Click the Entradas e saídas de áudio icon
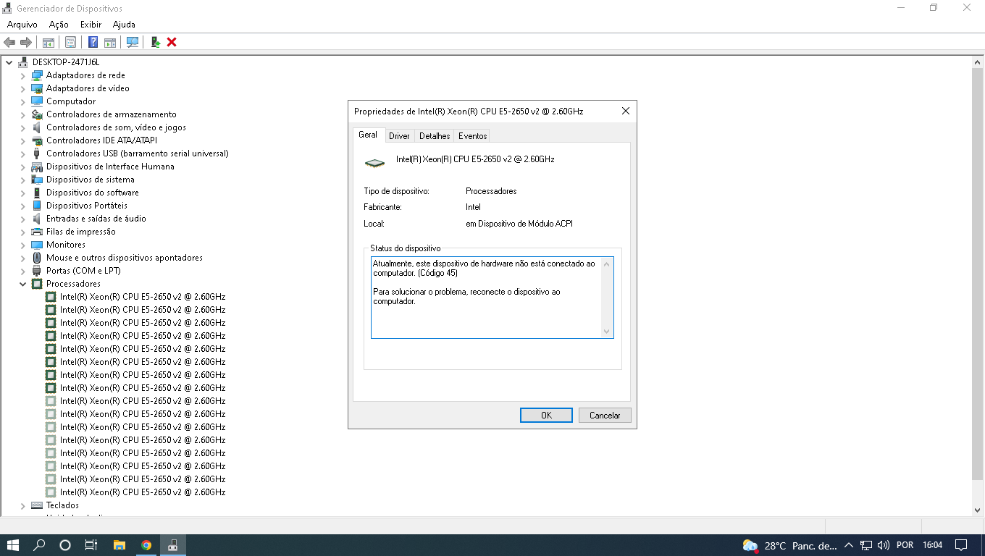Image resolution: width=985 pixels, height=556 pixels. click(37, 219)
